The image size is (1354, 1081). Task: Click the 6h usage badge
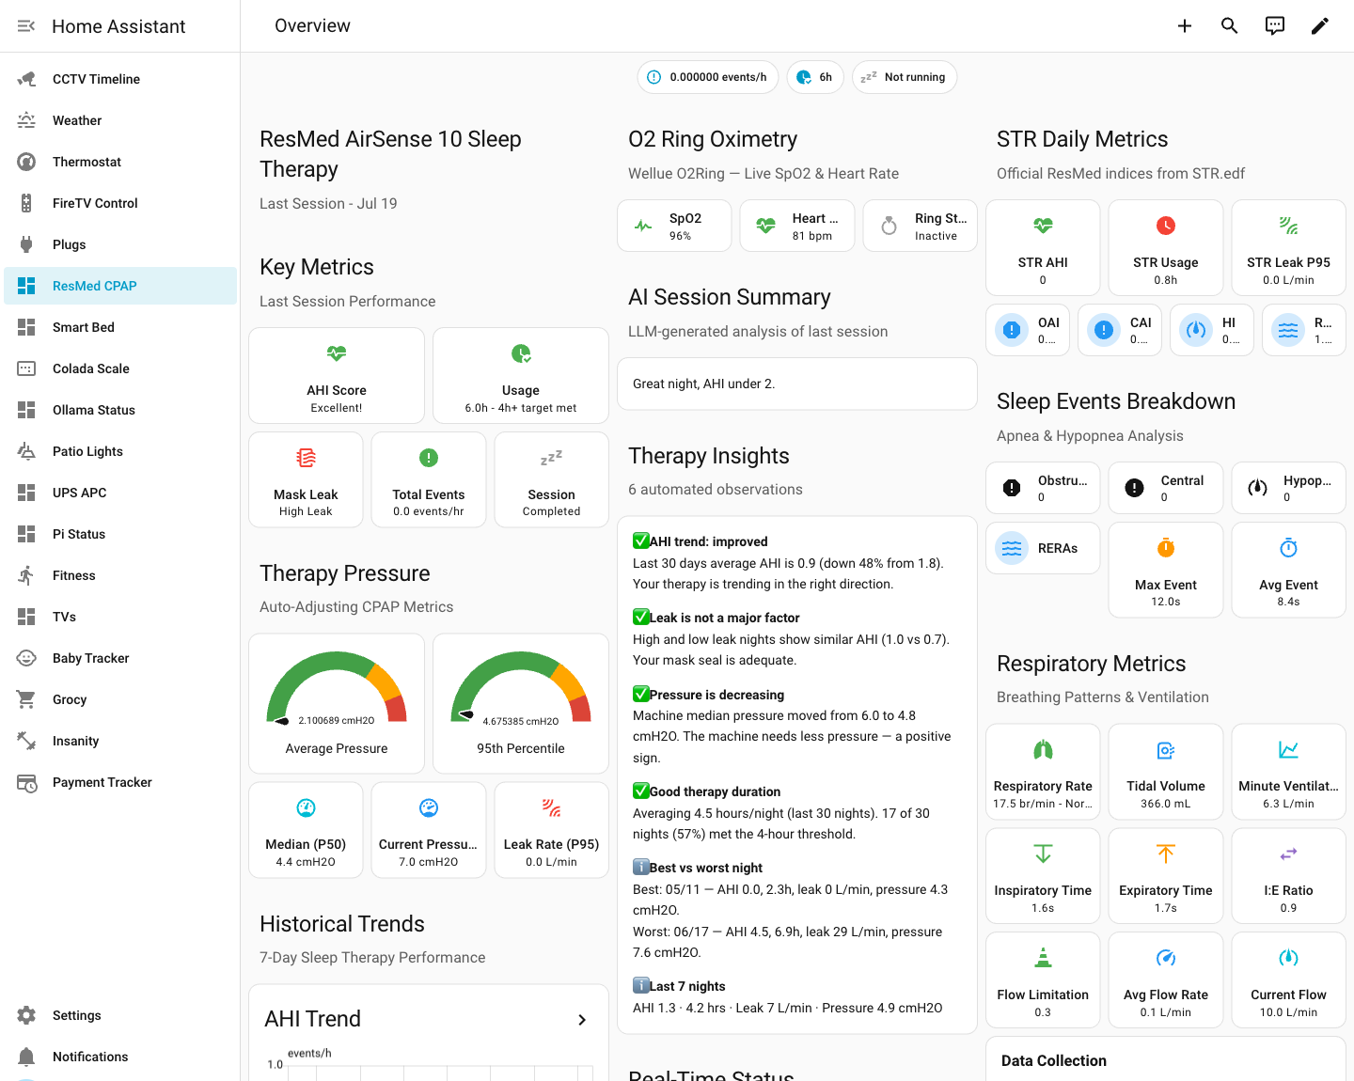(x=814, y=77)
